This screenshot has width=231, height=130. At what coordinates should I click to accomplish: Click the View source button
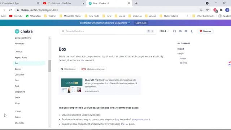(68, 69)
